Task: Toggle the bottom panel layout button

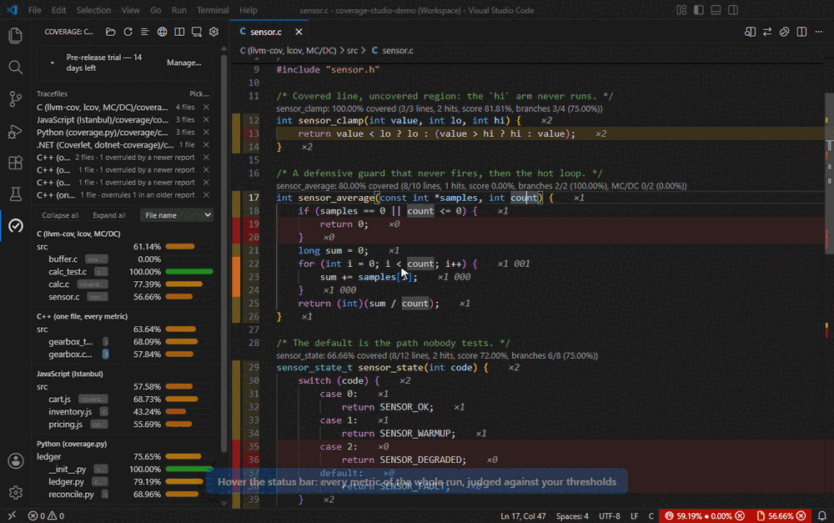Action: pos(716,10)
